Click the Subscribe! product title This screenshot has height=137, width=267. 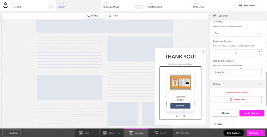pos(180,97)
